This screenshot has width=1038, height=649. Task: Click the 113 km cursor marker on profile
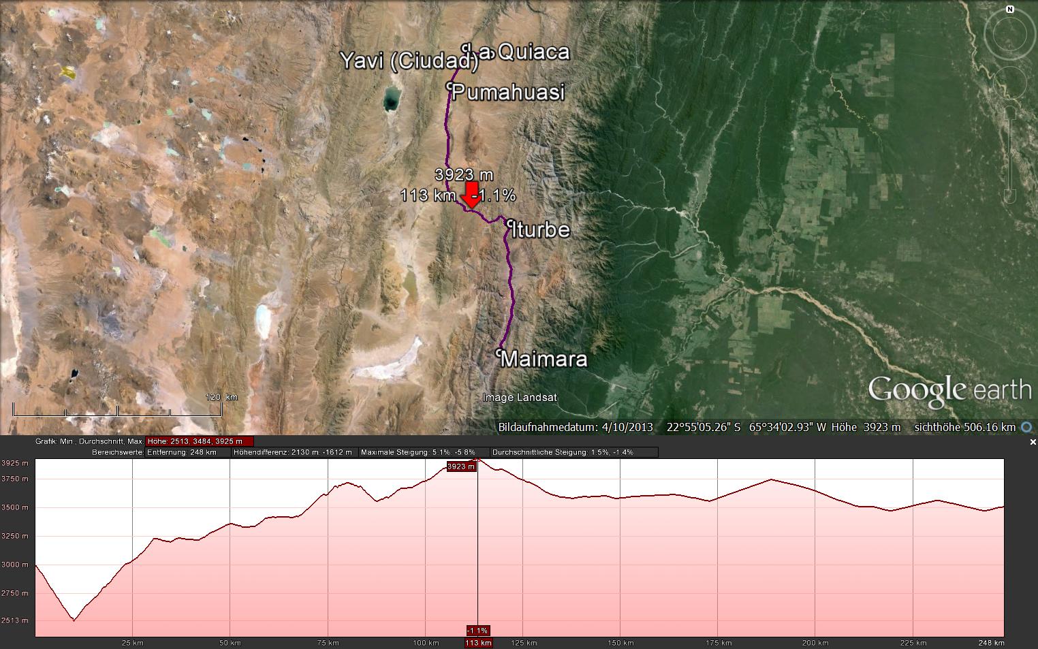coord(477,642)
